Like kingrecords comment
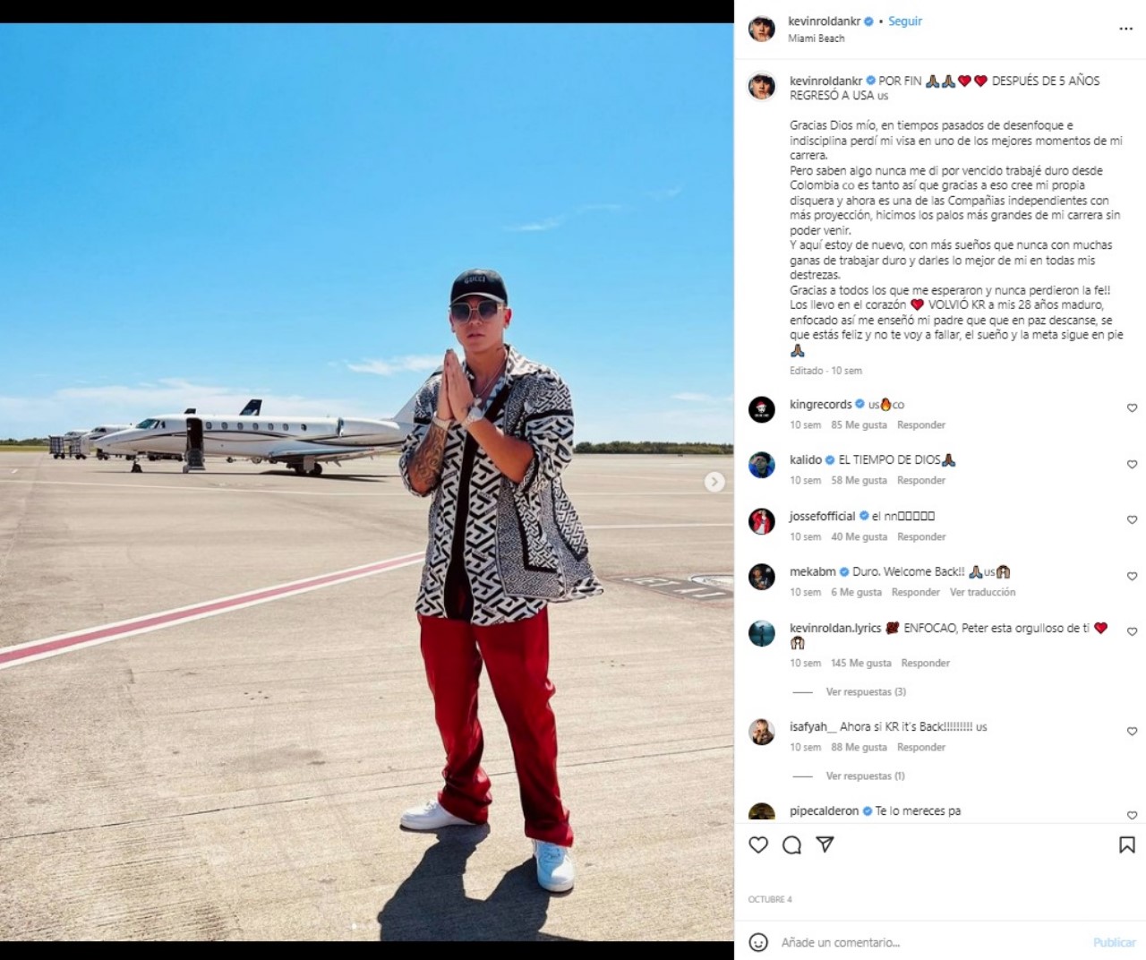Screen dimensions: 1146x960 point(1132,408)
